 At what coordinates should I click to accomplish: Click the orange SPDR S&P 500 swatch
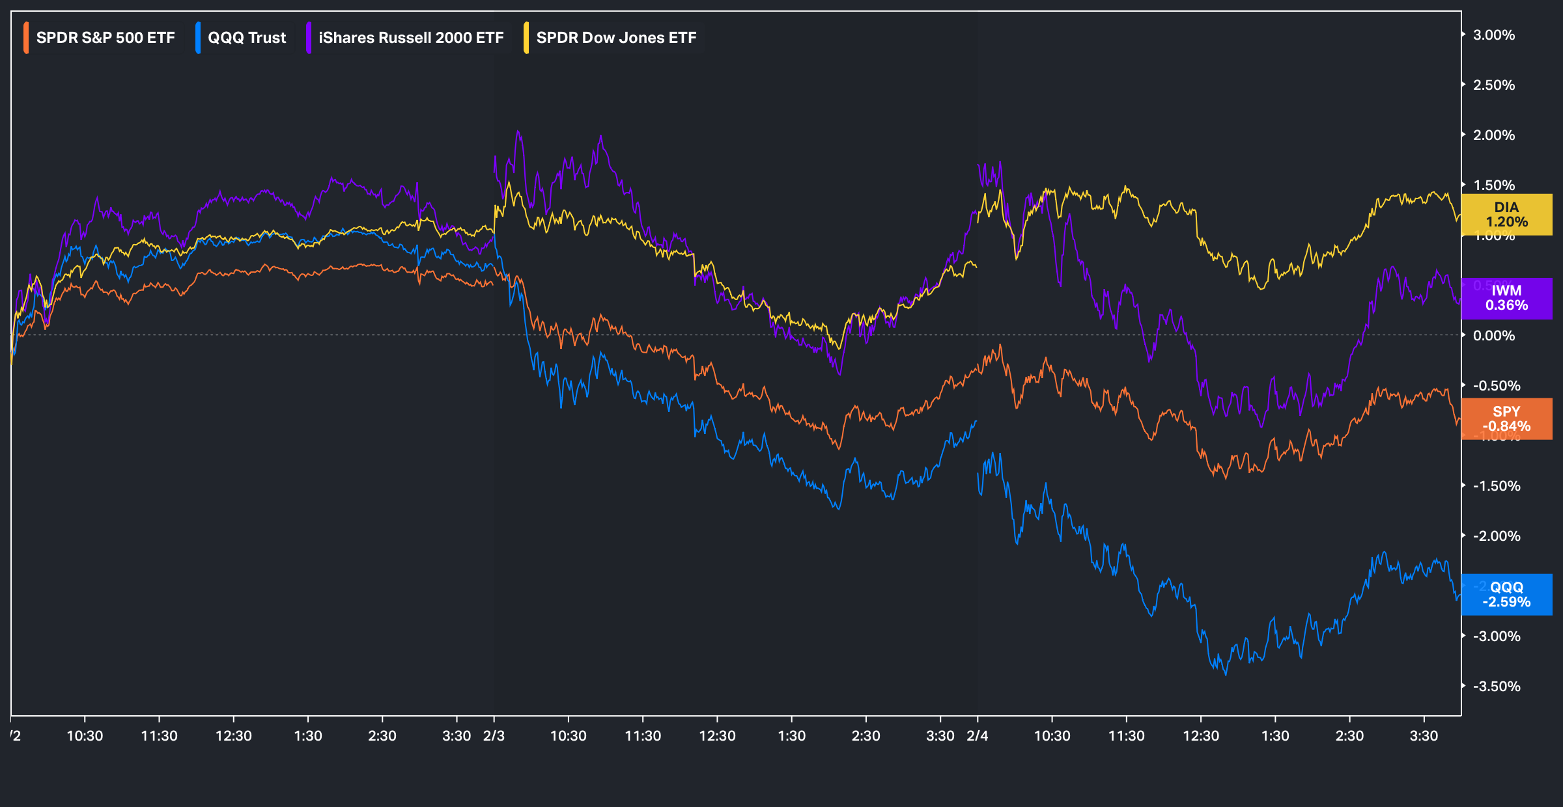pos(26,38)
